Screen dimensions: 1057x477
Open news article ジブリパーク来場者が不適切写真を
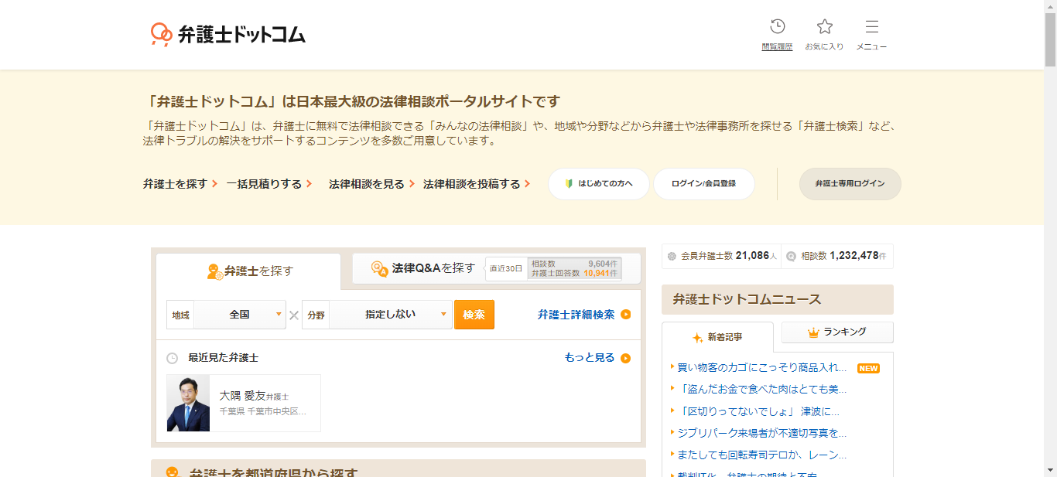click(762, 433)
